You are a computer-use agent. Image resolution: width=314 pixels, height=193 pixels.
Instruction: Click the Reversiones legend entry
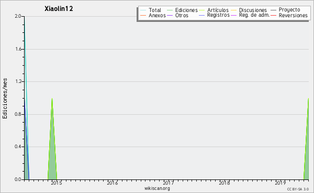pyautogui.click(x=289, y=15)
